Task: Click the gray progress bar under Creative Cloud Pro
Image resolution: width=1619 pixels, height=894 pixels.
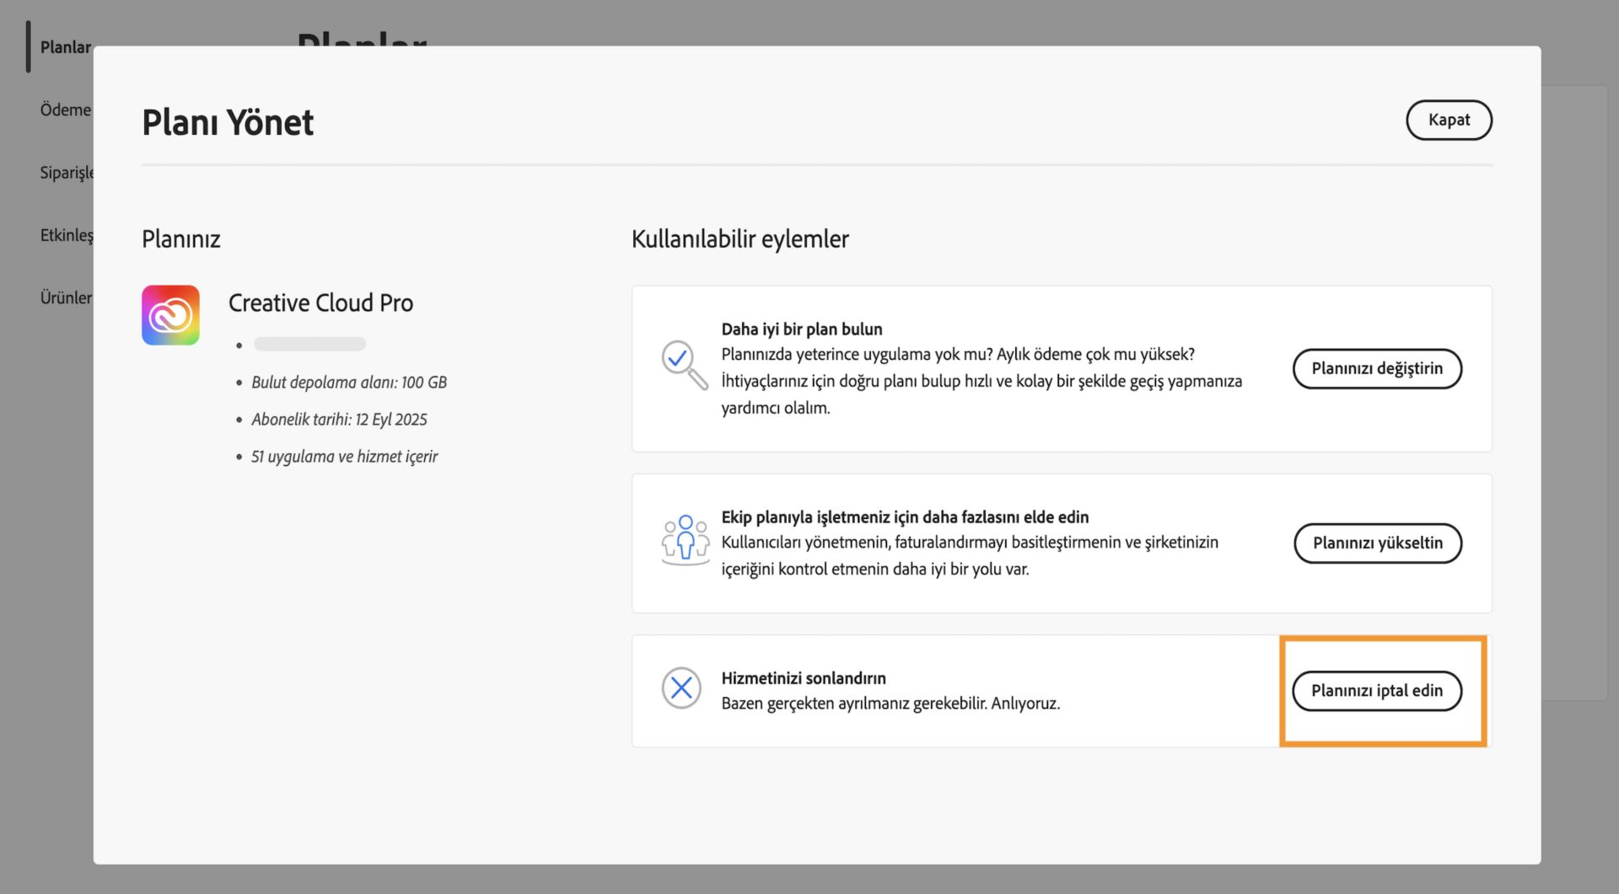Action: pyautogui.click(x=309, y=344)
